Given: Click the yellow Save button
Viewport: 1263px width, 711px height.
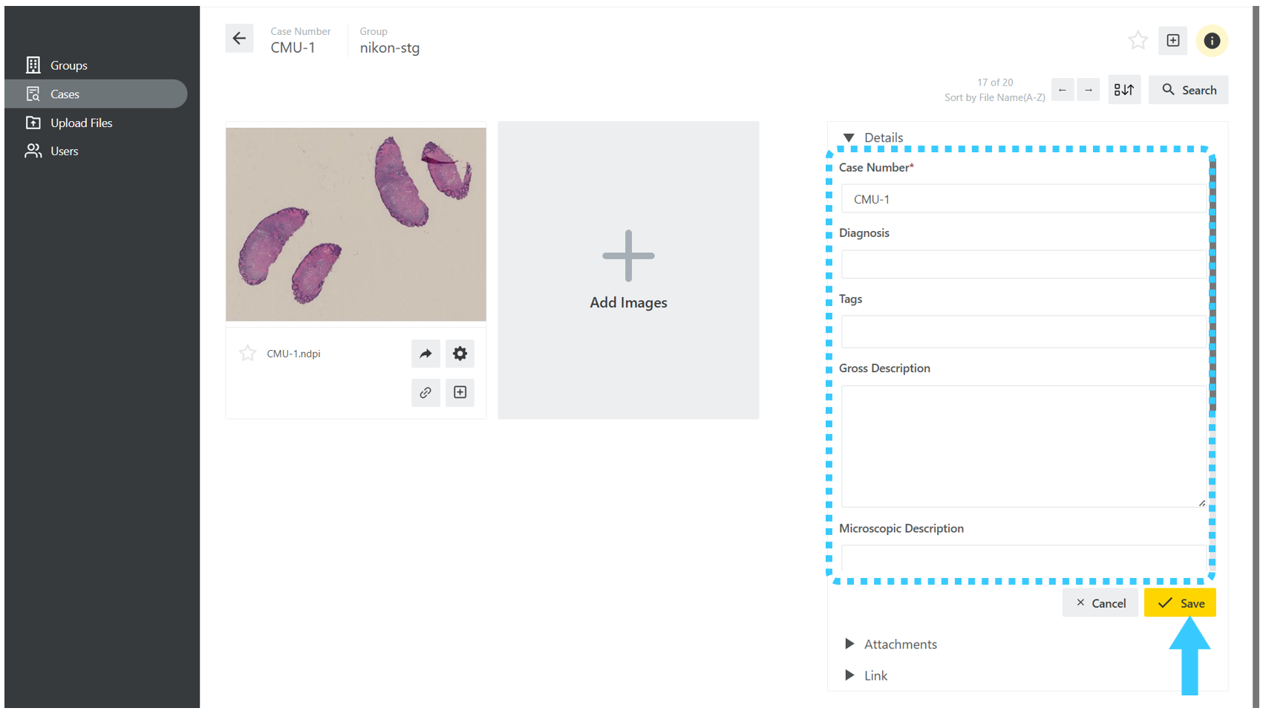Looking at the screenshot, I should (x=1180, y=603).
